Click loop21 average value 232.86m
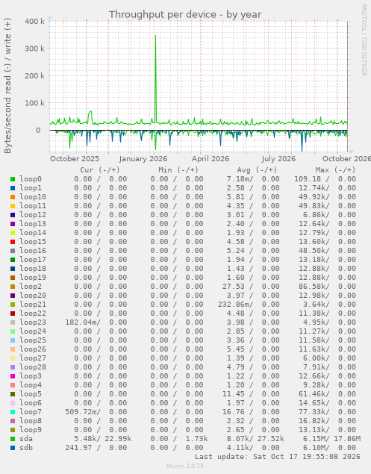Image resolution: width=371 pixels, height=474 pixels. (236, 305)
